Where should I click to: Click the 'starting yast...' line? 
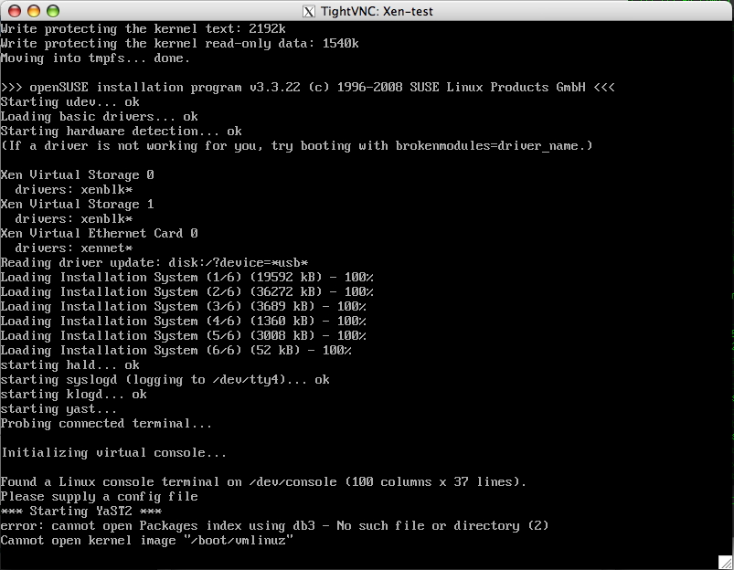[59, 409]
